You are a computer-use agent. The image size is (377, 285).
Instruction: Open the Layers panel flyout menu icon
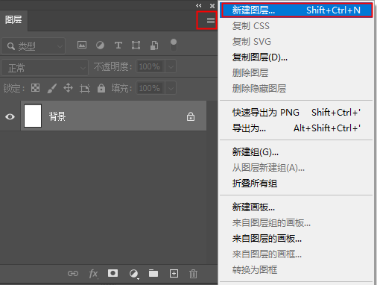[211, 20]
